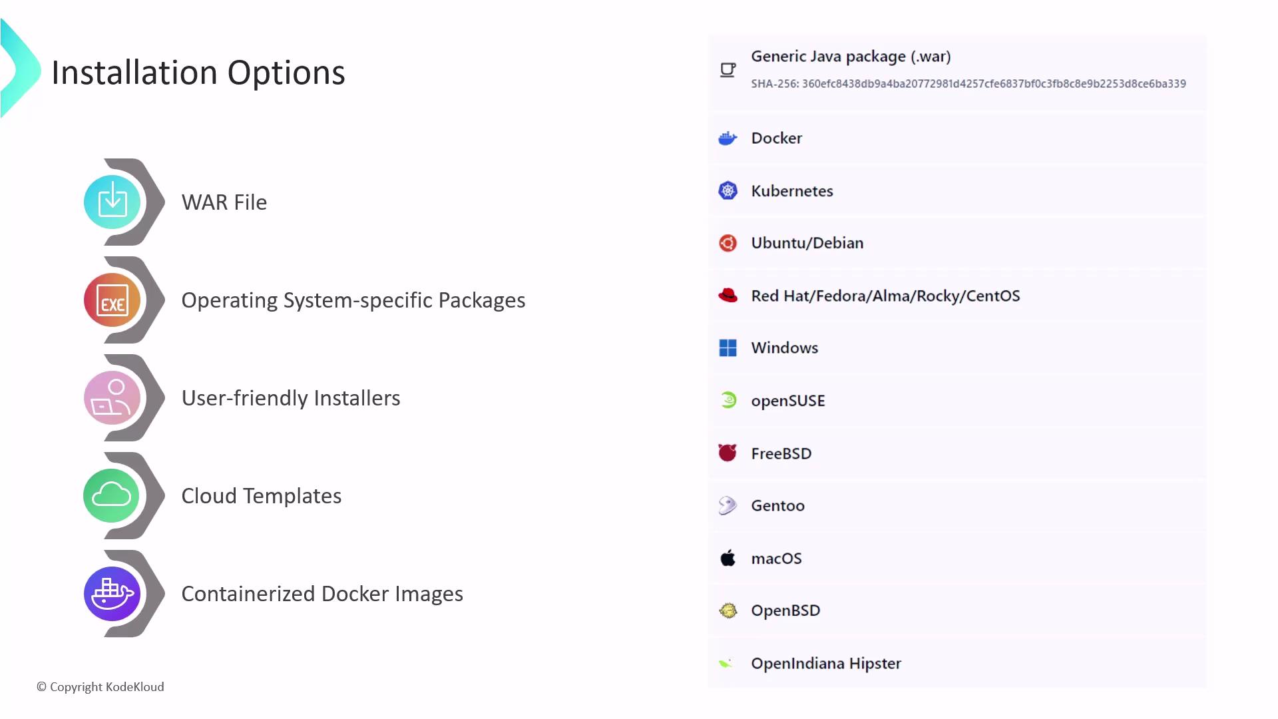Open Generic Java package (.war) link

(851, 57)
